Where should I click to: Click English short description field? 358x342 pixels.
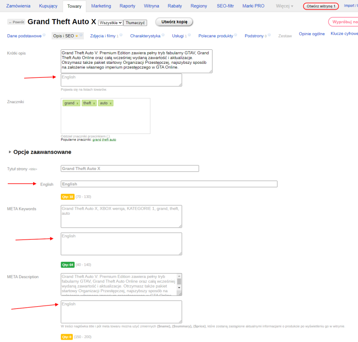pos(121,80)
